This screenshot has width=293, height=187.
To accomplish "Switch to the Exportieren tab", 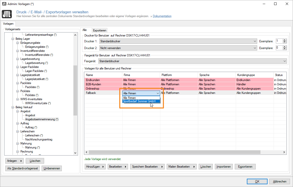I will (100, 30).
